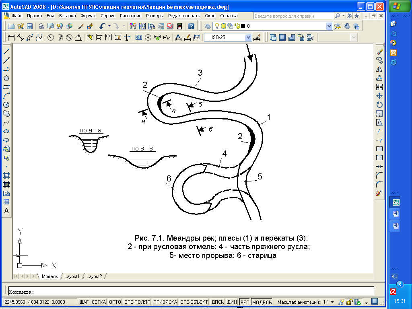
Task: Toggle ДПСК dynamic UCS
Action: (x=218, y=302)
